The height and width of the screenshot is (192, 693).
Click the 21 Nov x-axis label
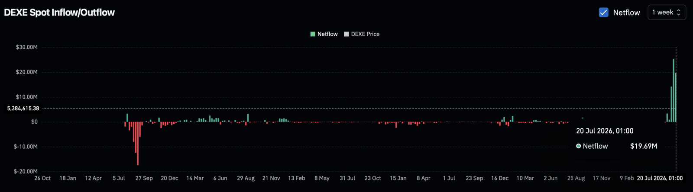coord(271,178)
